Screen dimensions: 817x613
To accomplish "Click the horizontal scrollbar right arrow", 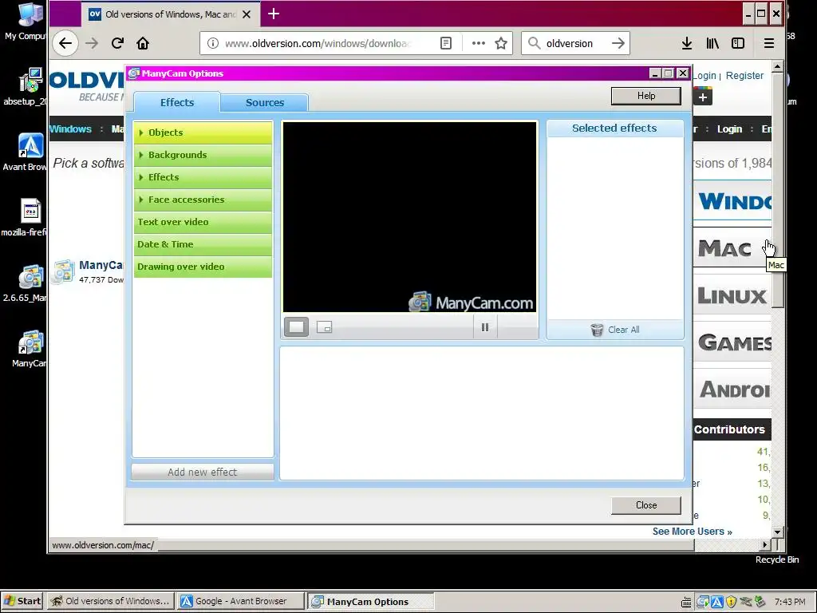I will coord(765,544).
